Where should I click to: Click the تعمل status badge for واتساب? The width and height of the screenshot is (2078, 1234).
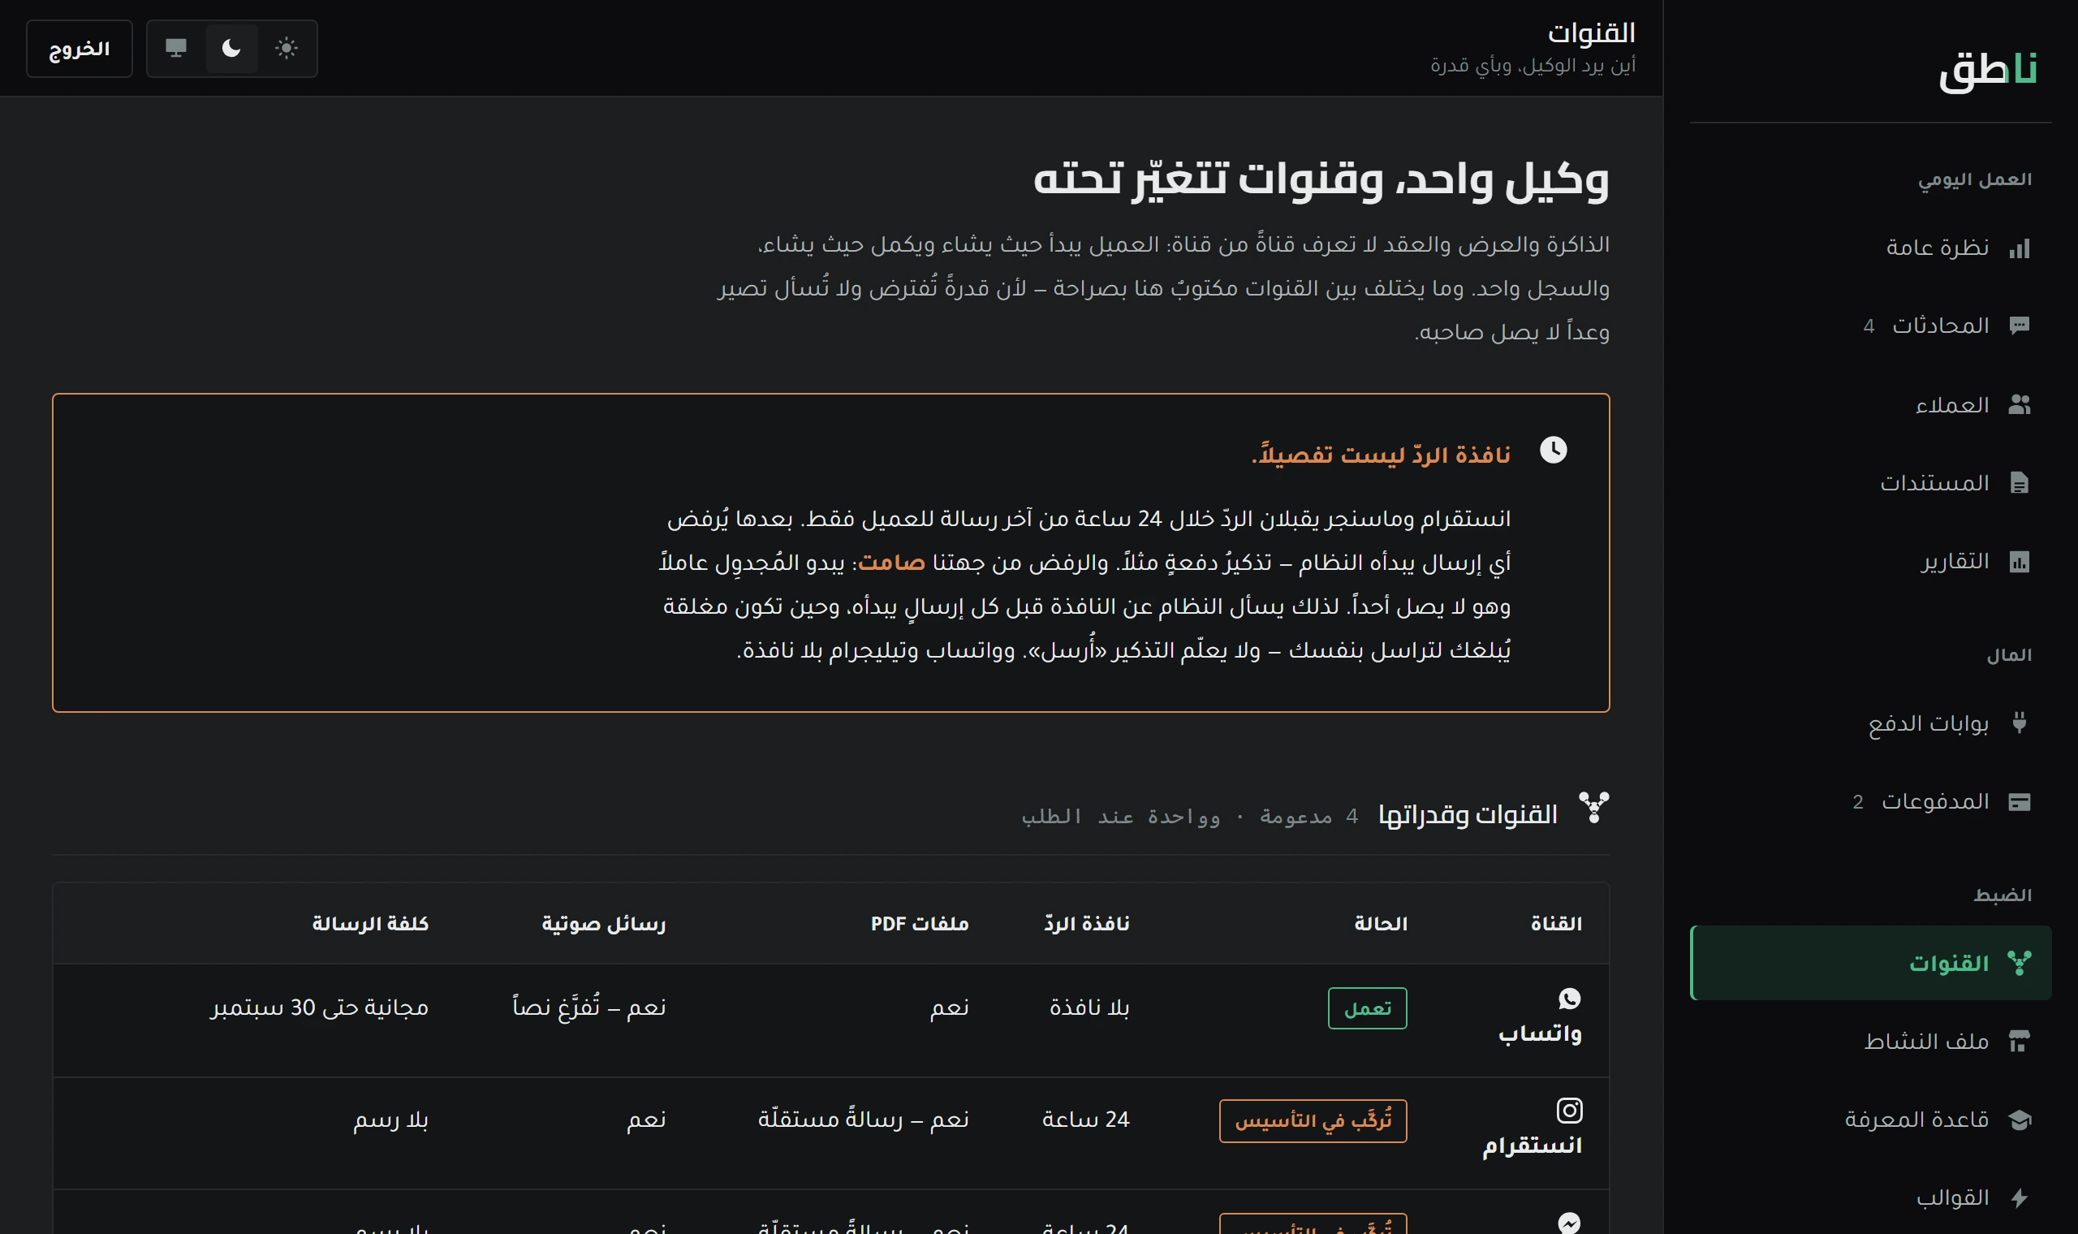pyautogui.click(x=1367, y=1007)
